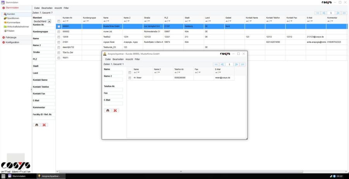The image size is (349, 179).
Task: Click the search binoculars button in the Ansprechpartner window
Action: (108, 110)
